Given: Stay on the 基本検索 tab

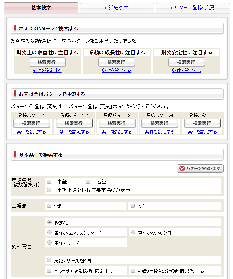Looking at the screenshot, I should click(x=41, y=8).
